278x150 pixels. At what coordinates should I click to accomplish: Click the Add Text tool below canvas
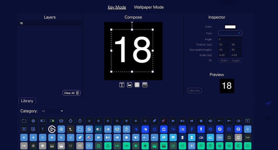[122, 85]
